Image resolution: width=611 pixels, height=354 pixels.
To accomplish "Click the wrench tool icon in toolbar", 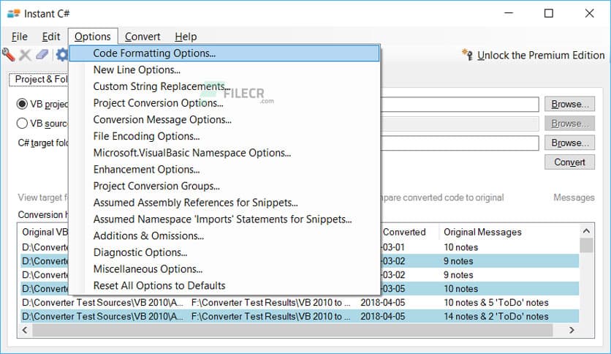I will [x=8, y=55].
